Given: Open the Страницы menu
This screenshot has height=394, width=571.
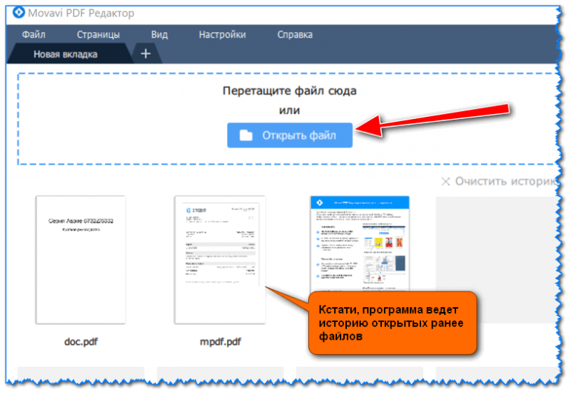Looking at the screenshot, I should pyautogui.click(x=98, y=34).
